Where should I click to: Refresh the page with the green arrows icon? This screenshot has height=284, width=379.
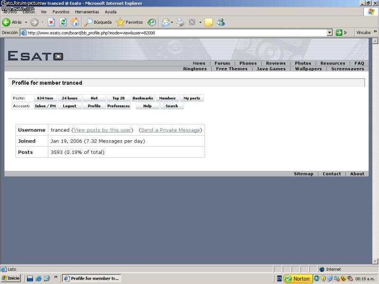(63, 22)
